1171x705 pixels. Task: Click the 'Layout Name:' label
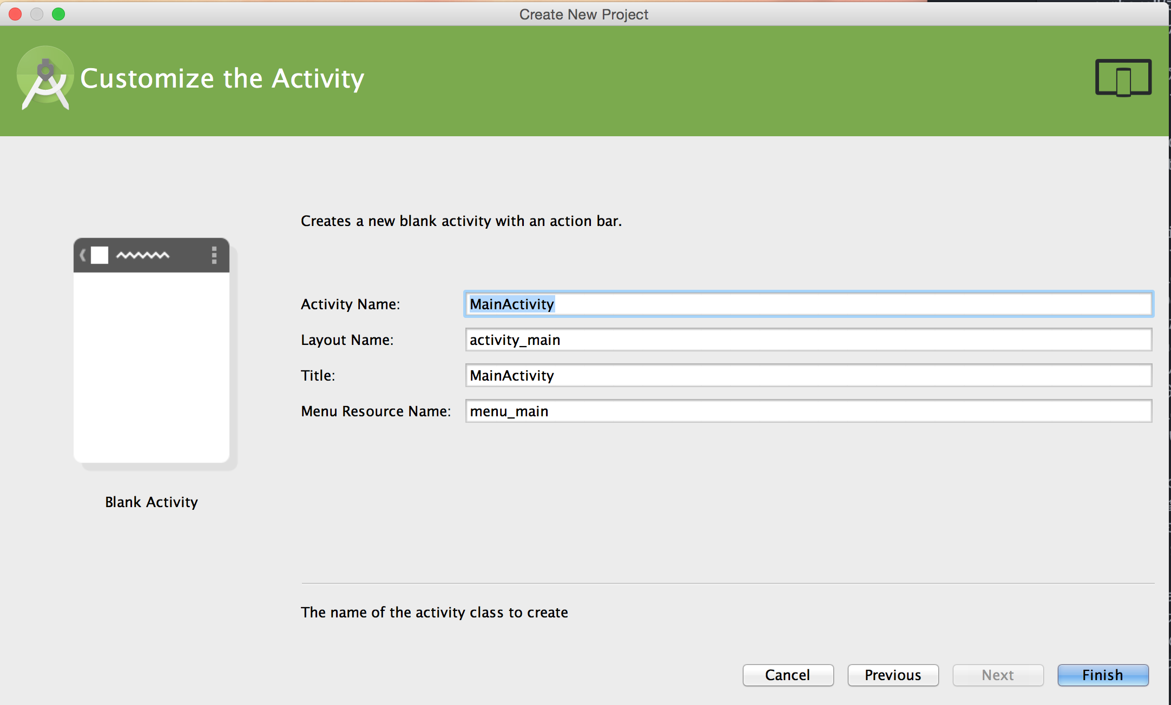tap(347, 340)
